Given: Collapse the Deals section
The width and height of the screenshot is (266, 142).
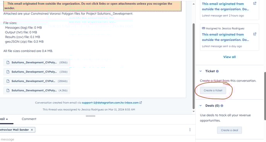Looking at the screenshot, I should [201, 106].
